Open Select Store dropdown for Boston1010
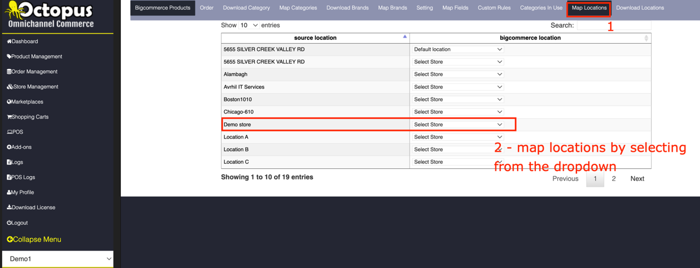Image resolution: width=700 pixels, height=268 pixels. click(458, 99)
